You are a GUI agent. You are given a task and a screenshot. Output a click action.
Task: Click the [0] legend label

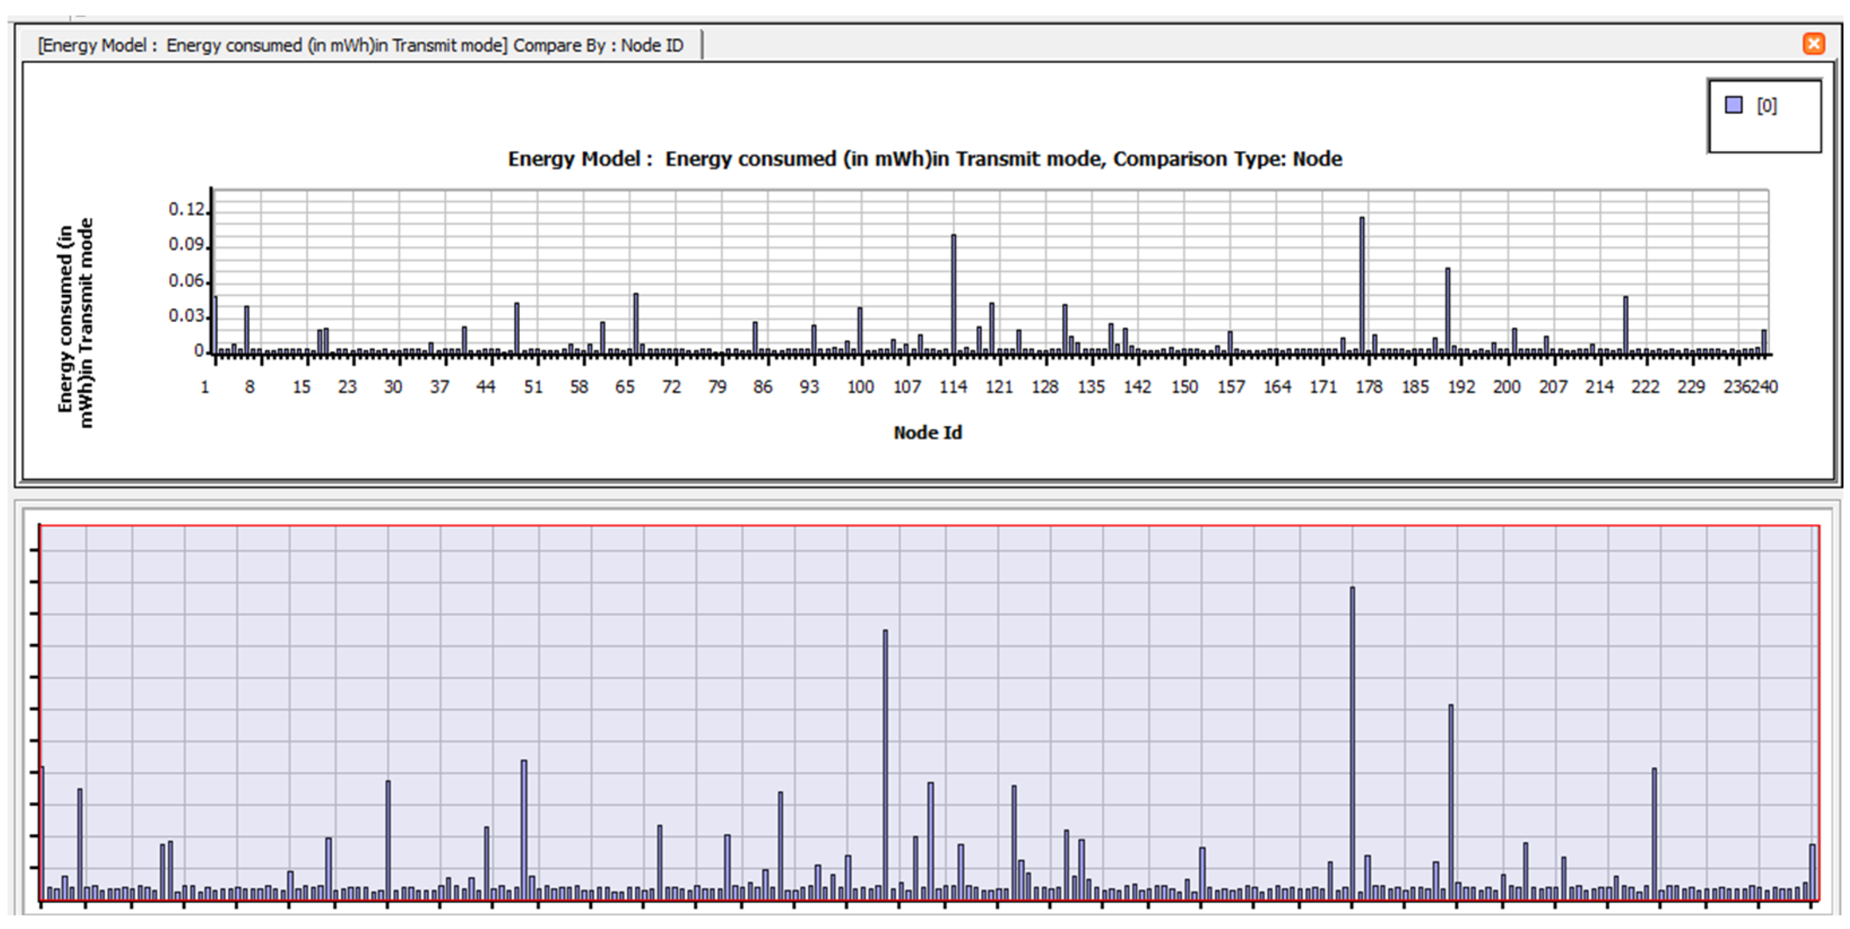1767,106
